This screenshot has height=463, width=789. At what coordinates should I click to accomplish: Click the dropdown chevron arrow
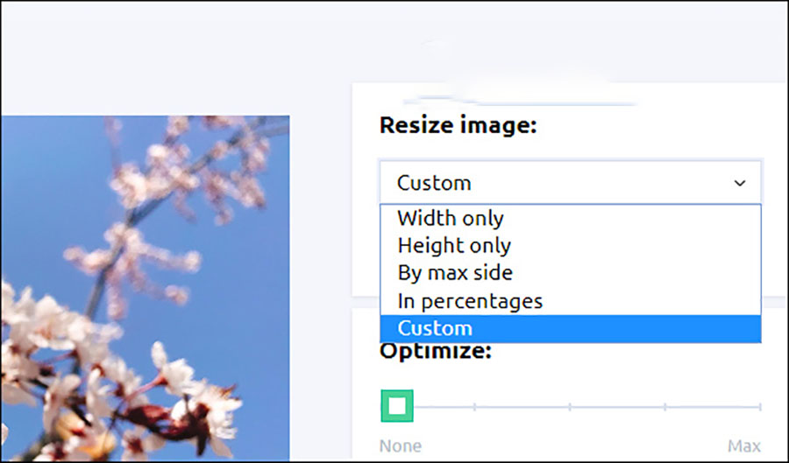pos(740,183)
